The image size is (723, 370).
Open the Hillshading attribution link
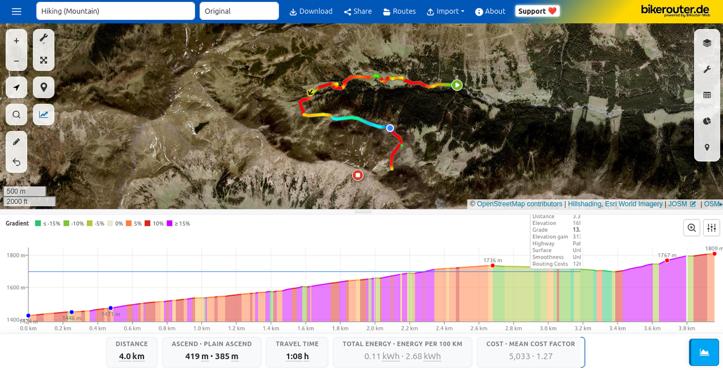click(584, 204)
